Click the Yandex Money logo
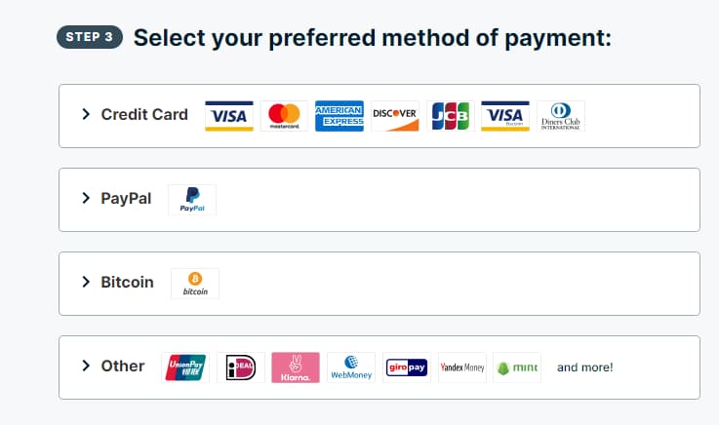 click(462, 367)
